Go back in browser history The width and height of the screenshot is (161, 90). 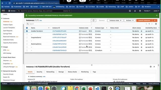point(3,3)
